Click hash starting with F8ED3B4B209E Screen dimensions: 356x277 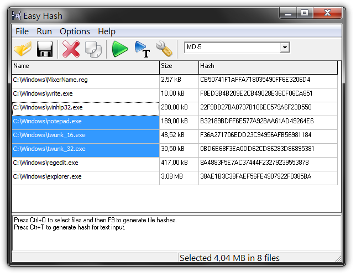(x=268, y=95)
